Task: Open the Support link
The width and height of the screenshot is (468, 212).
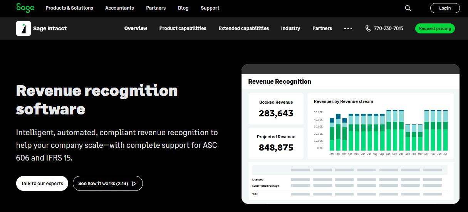Action: point(210,8)
